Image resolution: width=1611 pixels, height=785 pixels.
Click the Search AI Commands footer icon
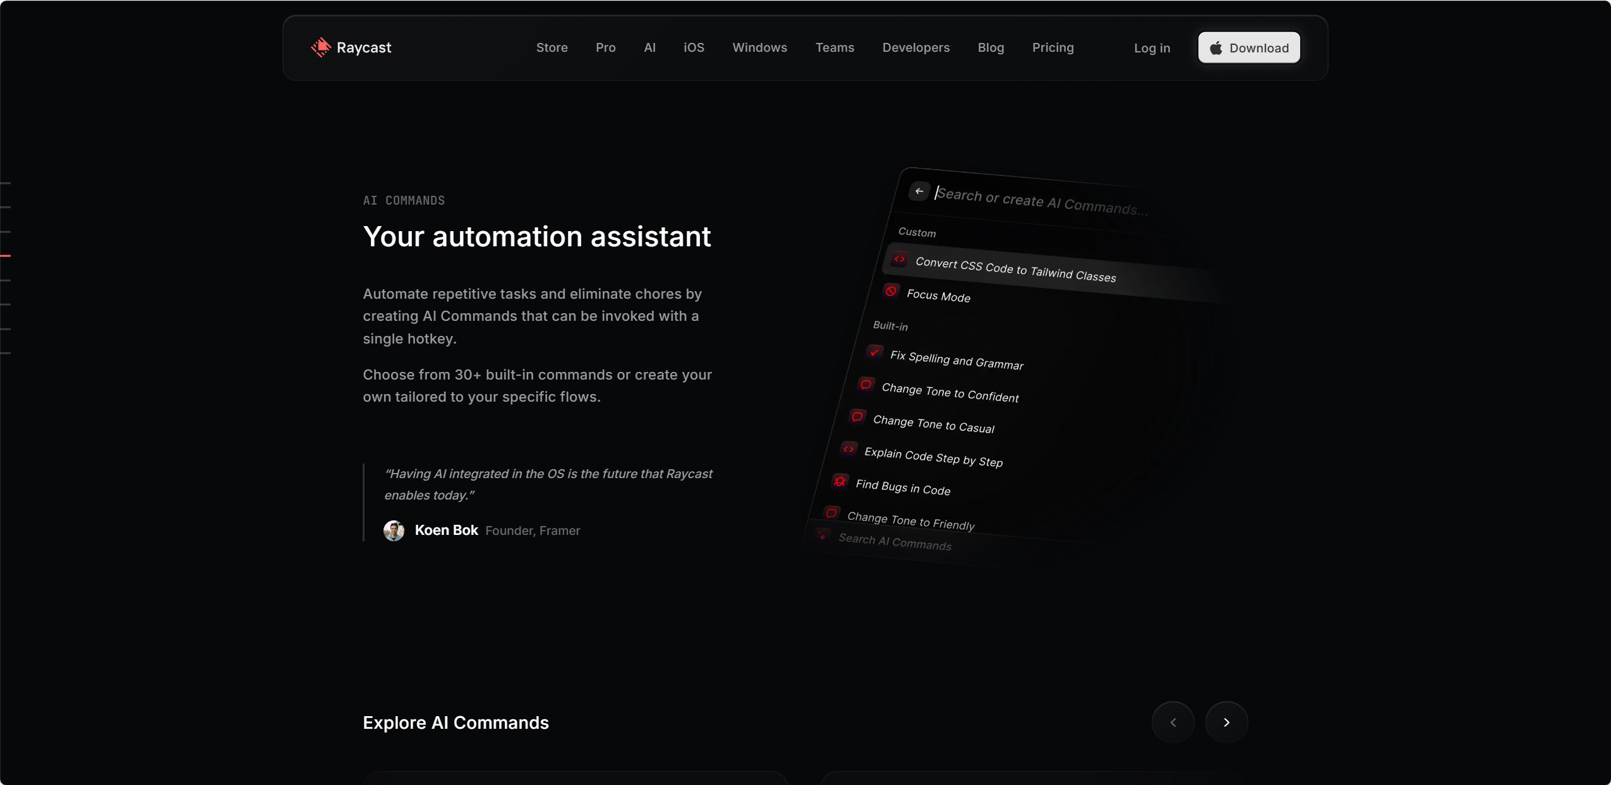coord(822,536)
